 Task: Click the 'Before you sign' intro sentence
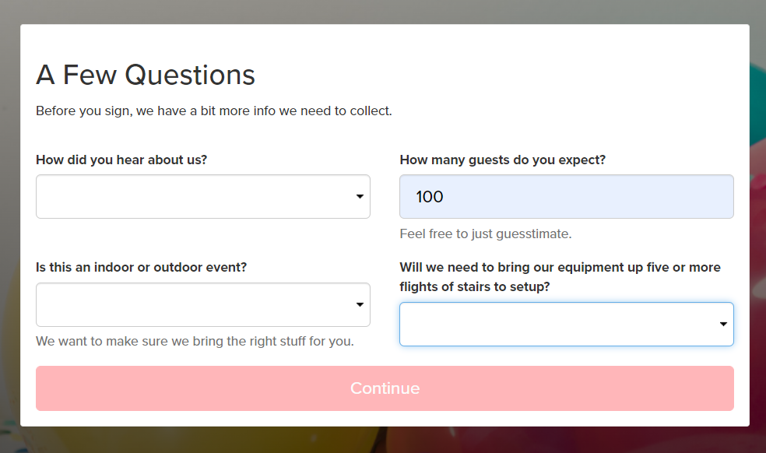click(214, 111)
